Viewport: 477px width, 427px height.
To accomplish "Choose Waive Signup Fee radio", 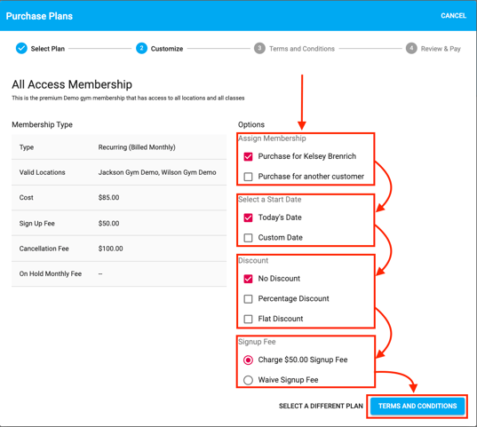I will click(x=248, y=380).
